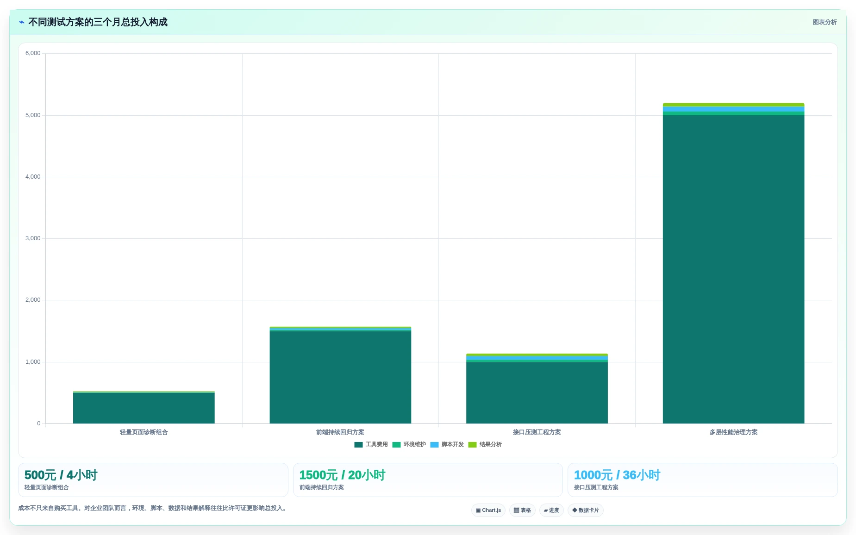This screenshot has height=535, width=856.
Task: Click the 数据卡片 tag chip
Action: coord(586,510)
